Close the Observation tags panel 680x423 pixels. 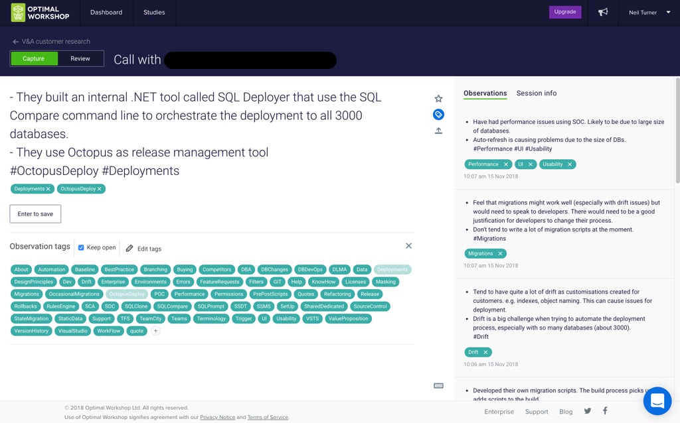click(408, 246)
